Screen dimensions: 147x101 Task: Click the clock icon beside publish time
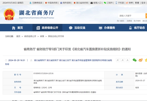tap(6, 60)
